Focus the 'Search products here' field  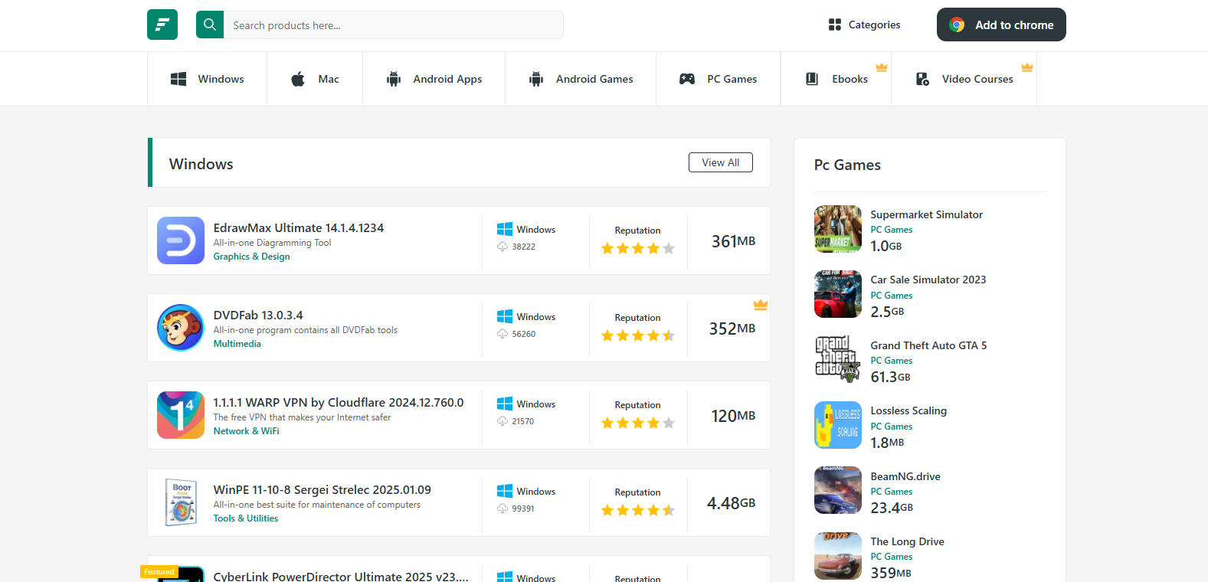(393, 25)
